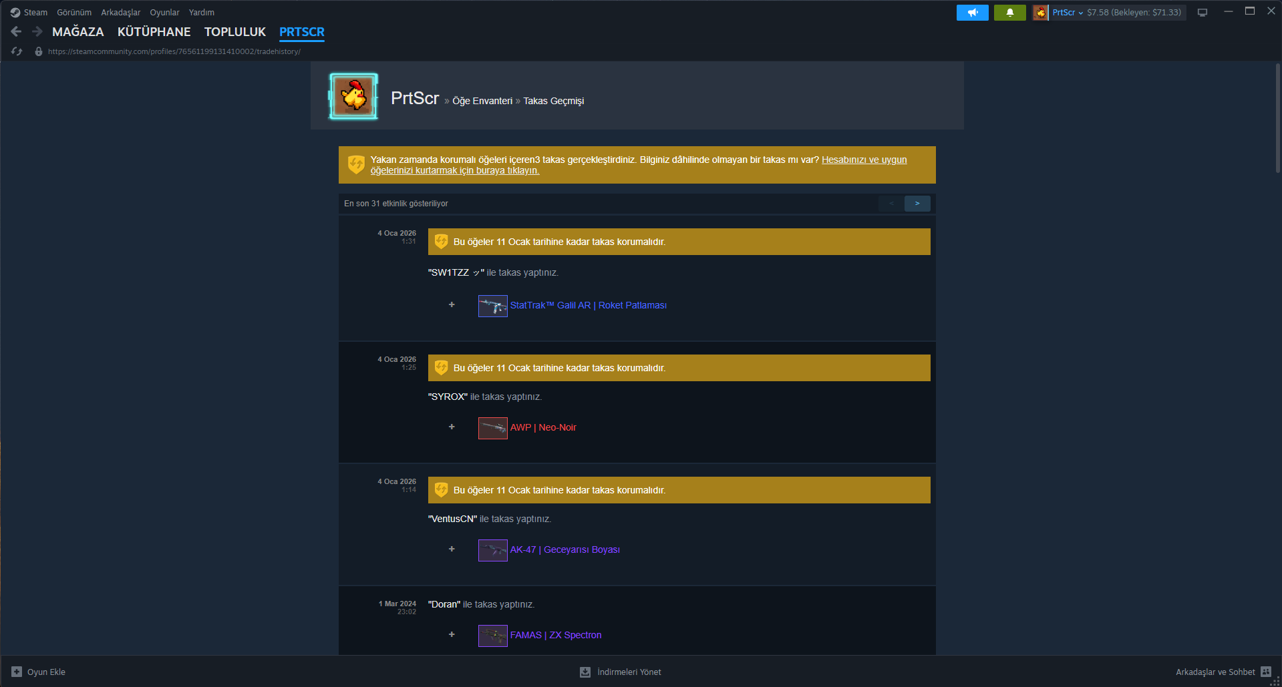Follow the account recovery link in warning banner
Viewport: 1282px width, 687px height.
639,165
